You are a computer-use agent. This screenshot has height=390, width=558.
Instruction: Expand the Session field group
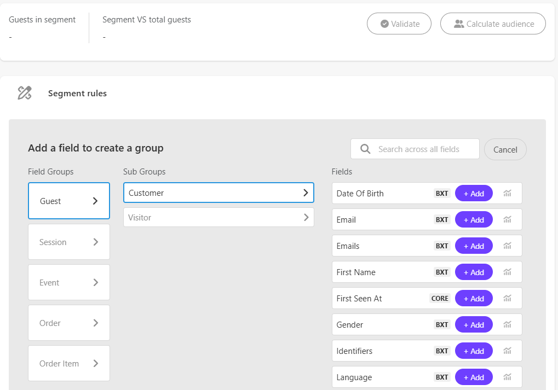69,242
